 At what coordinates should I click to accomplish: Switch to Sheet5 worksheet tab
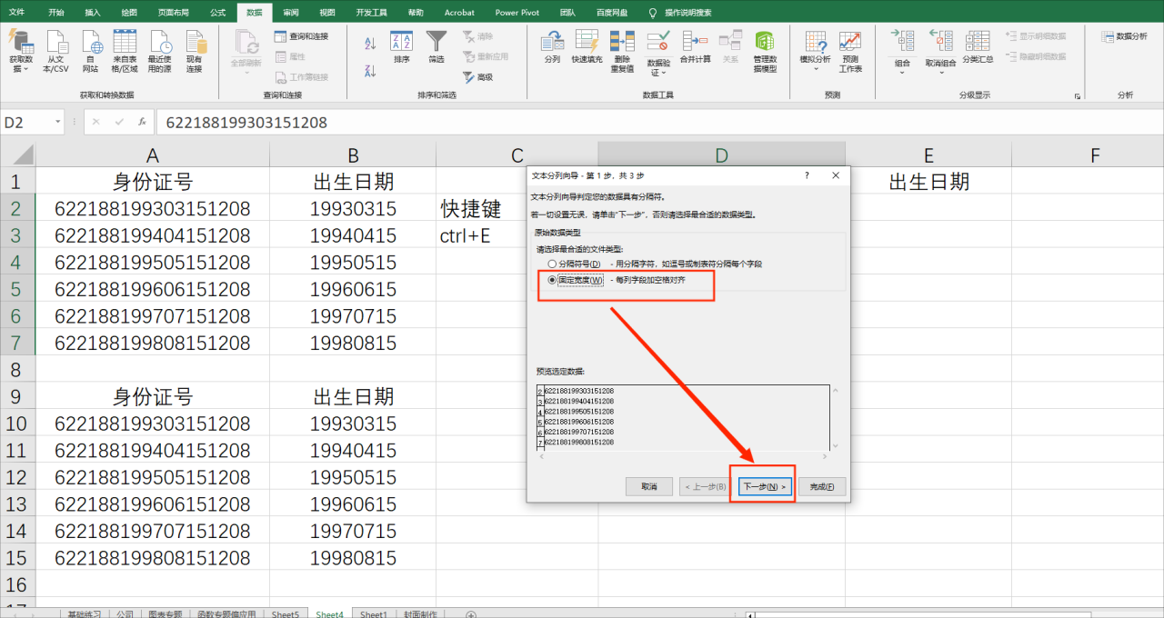point(286,614)
